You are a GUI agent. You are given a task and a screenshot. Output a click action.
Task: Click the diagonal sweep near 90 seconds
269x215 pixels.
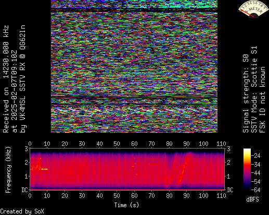[x=184, y=169]
